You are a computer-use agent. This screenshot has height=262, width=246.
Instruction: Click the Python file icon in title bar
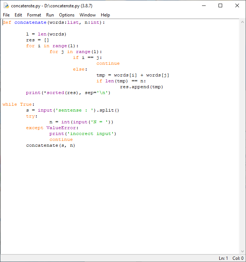6,6
